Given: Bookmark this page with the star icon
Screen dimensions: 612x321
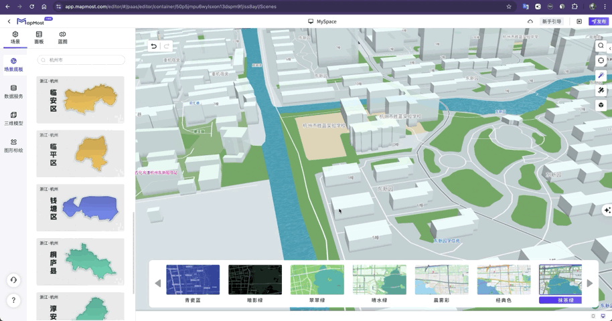Looking at the screenshot, I should (x=509, y=7).
